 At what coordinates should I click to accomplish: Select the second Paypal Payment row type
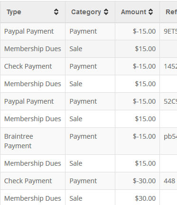[x=29, y=101]
